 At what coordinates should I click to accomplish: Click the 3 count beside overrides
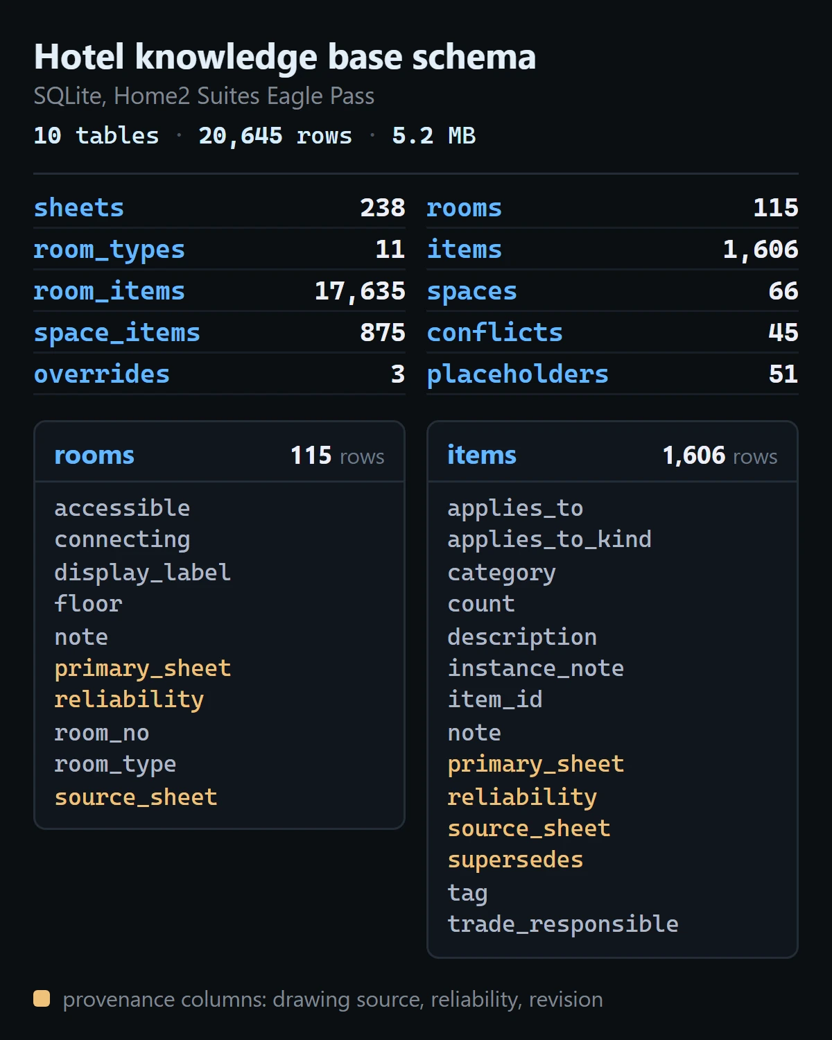398,374
